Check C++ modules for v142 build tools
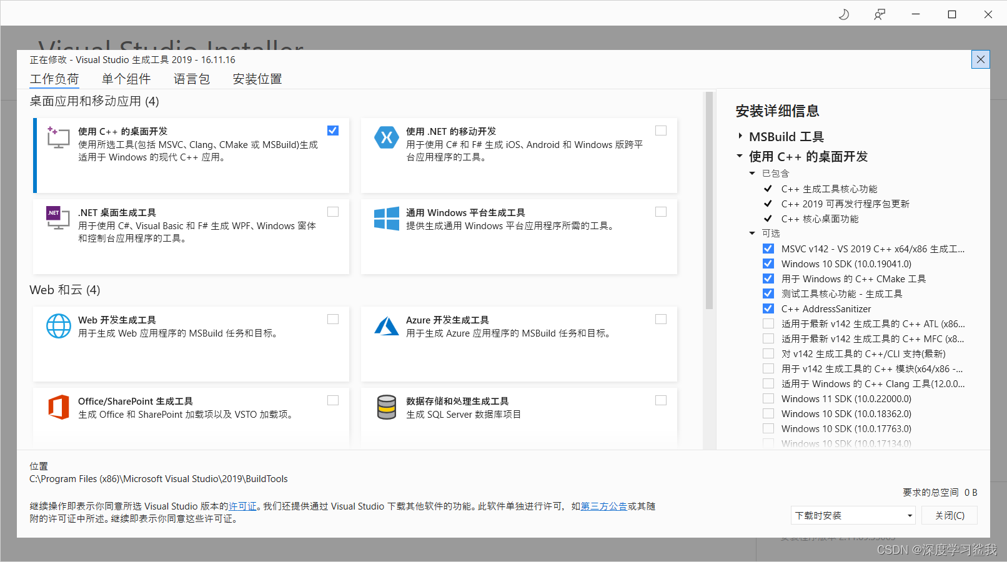The height and width of the screenshot is (562, 1007). click(x=768, y=368)
